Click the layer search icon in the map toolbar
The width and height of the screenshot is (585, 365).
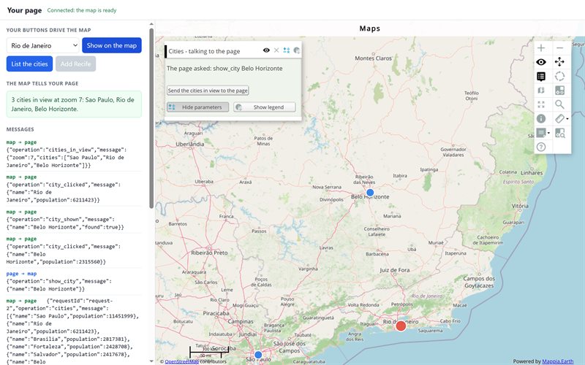point(559,133)
